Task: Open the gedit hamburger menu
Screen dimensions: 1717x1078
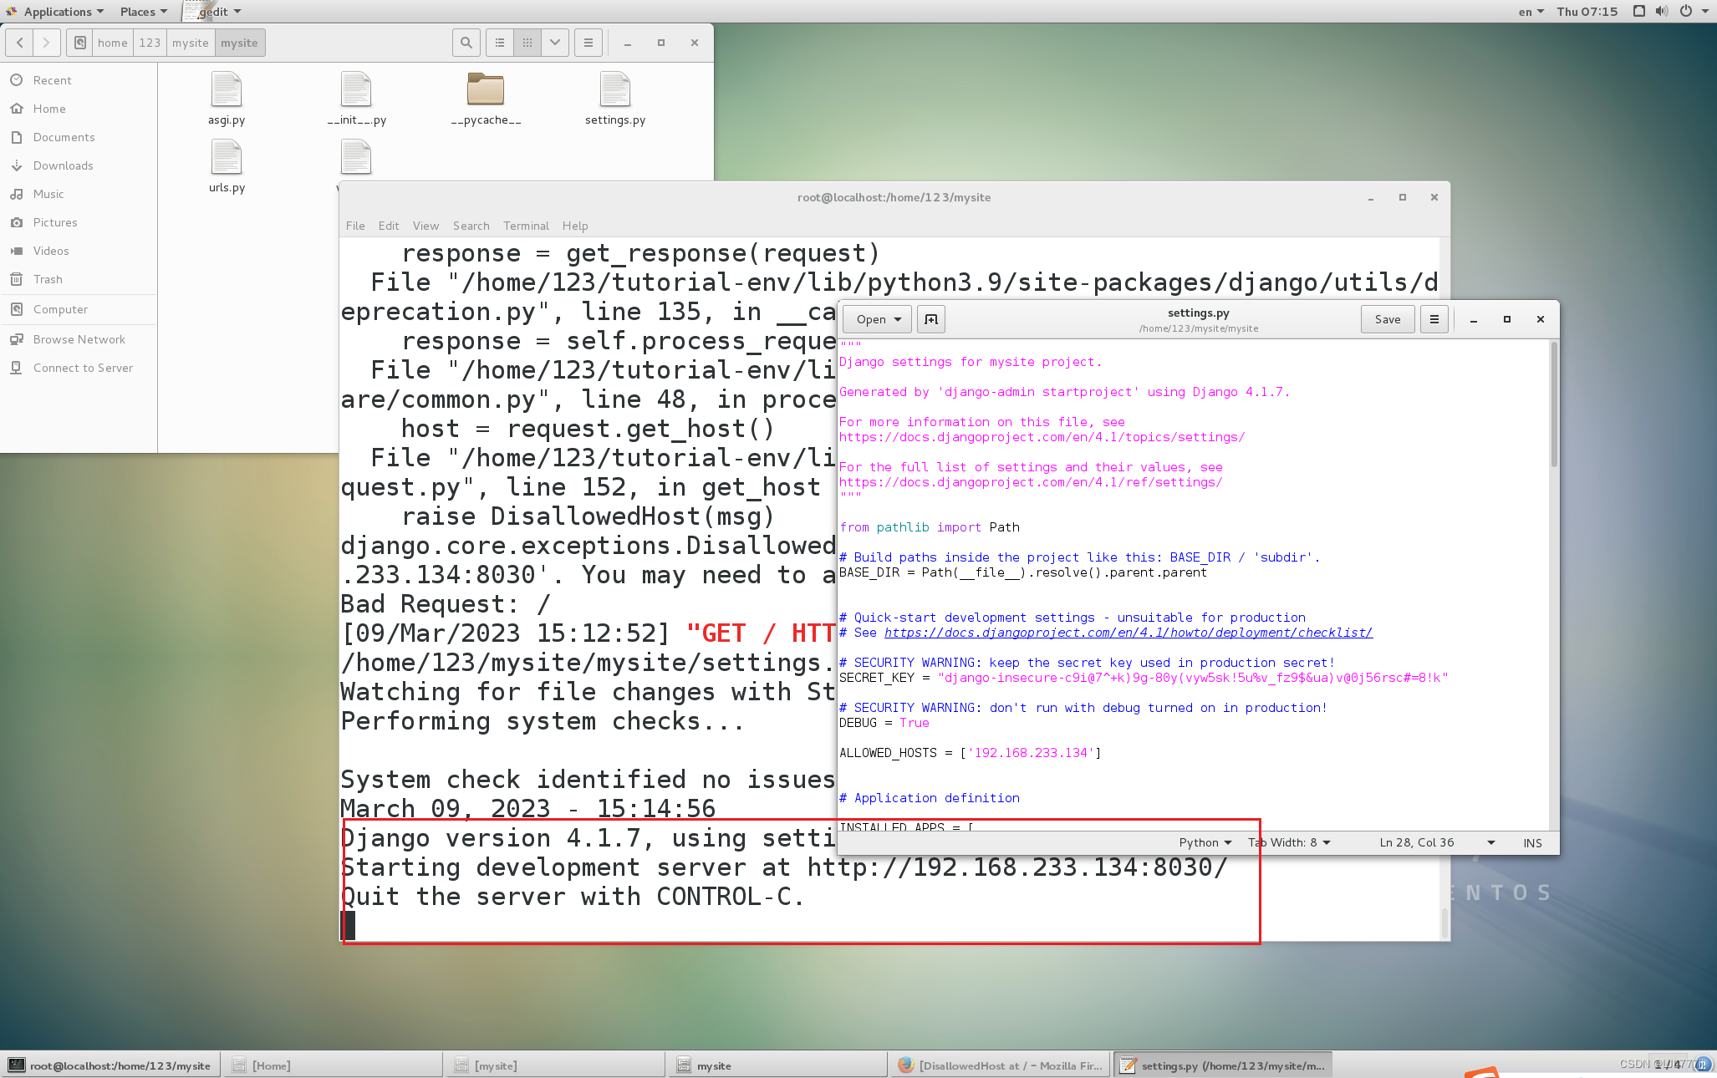Action: (x=1434, y=319)
